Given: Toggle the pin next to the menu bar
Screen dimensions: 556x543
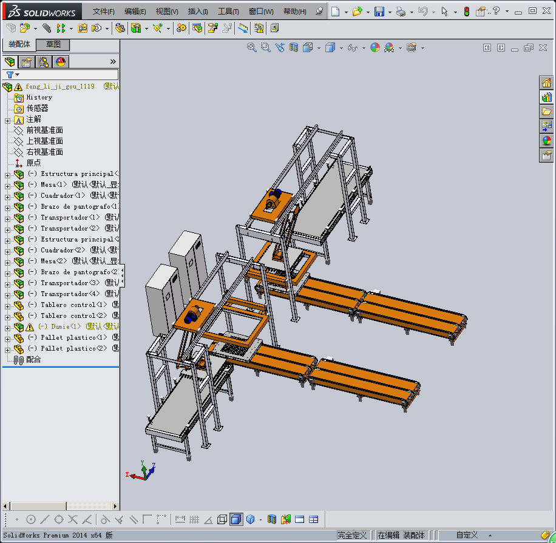Looking at the screenshot, I should click(320, 12).
